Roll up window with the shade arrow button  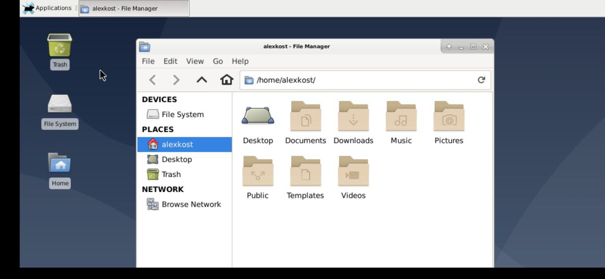pyautogui.click(x=449, y=47)
